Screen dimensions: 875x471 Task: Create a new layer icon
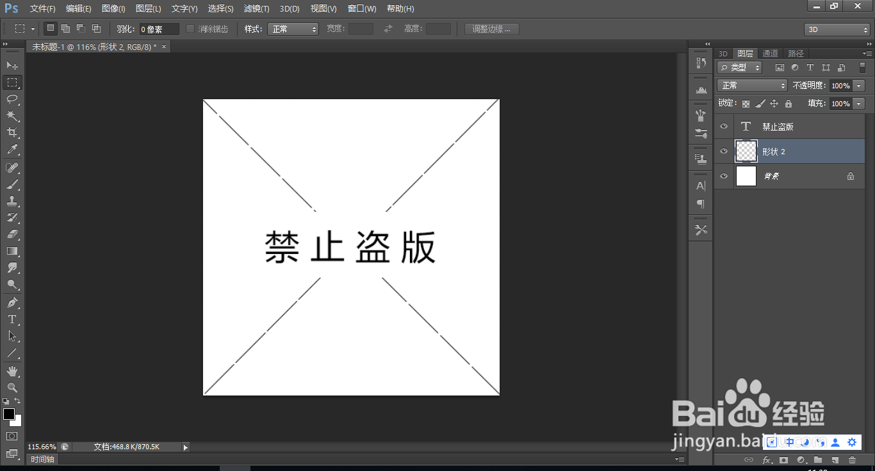[835, 460]
